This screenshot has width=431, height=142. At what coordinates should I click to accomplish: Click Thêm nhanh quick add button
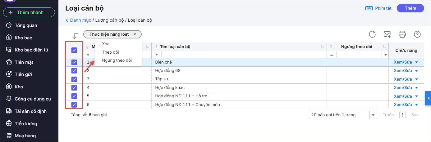click(29, 12)
